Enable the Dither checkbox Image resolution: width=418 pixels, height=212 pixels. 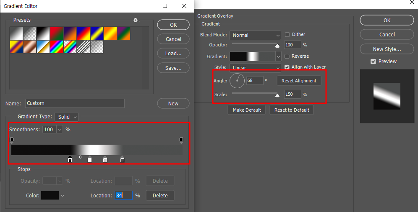[287, 35]
